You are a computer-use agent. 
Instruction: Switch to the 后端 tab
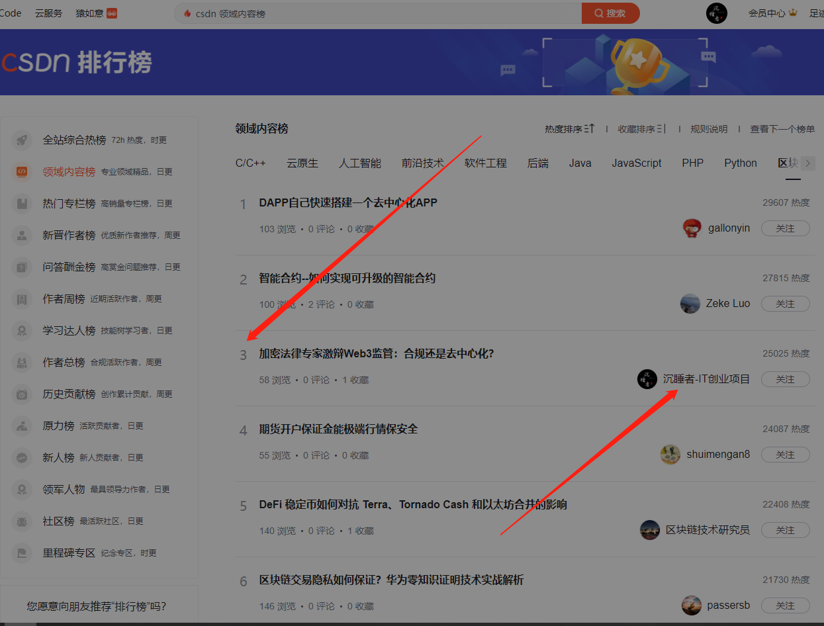[x=538, y=163]
